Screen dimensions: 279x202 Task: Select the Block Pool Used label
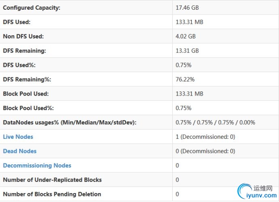(26, 94)
